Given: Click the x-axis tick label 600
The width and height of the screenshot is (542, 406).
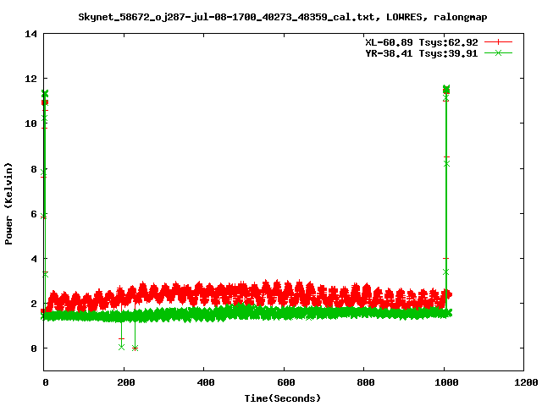Looking at the screenshot, I should point(286,382).
